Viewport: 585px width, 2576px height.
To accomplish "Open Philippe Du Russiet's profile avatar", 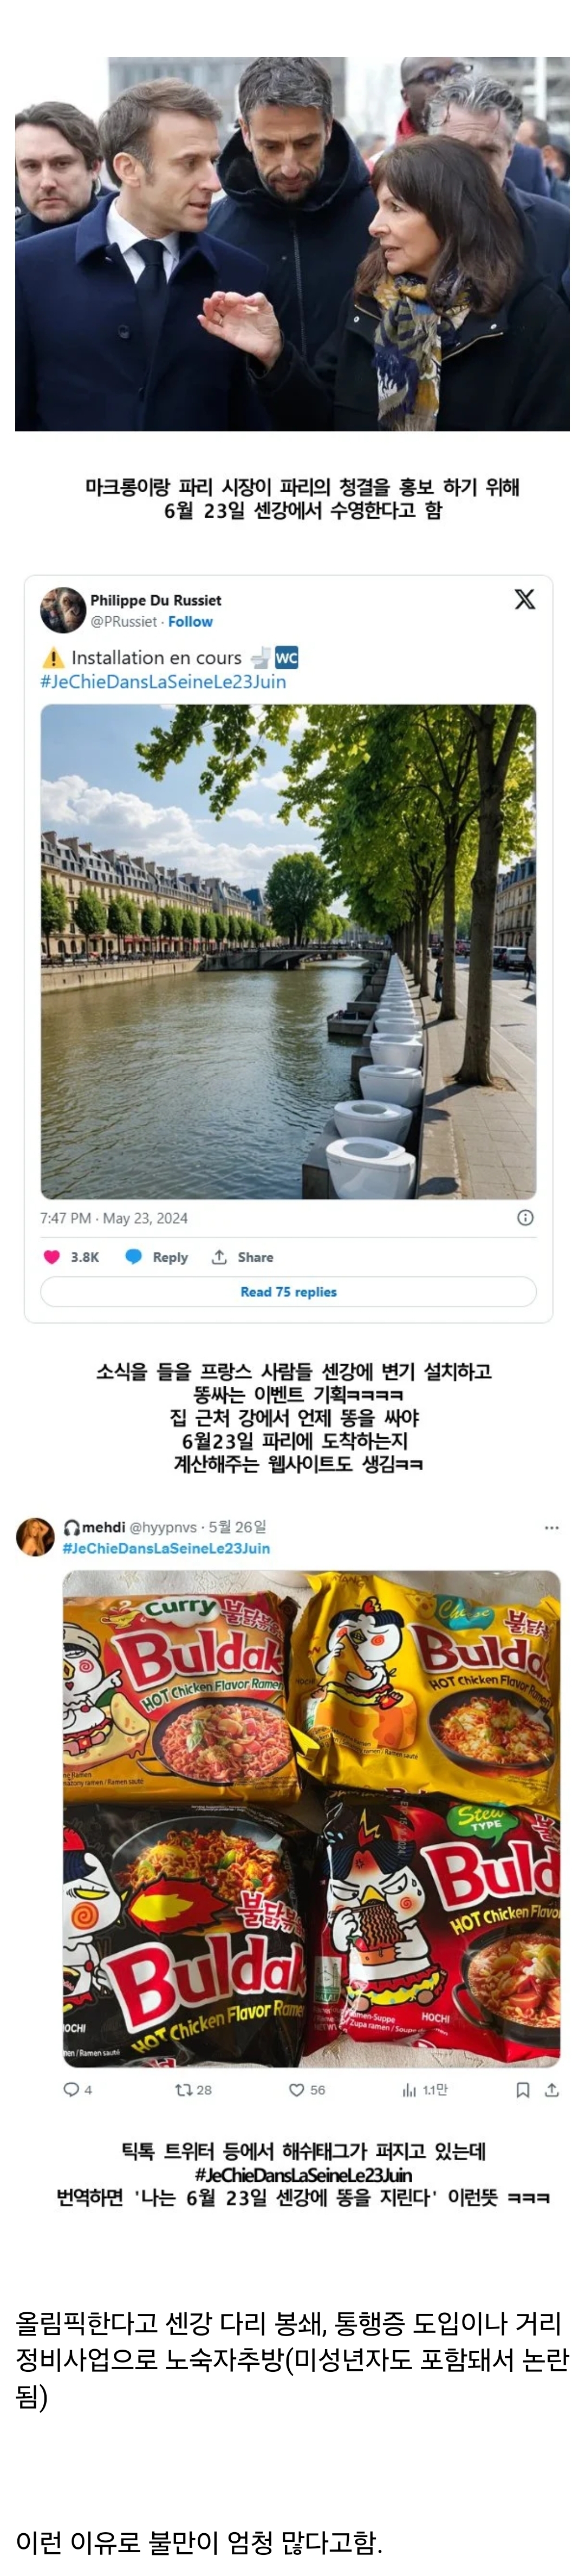I will pyautogui.click(x=62, y=610).
